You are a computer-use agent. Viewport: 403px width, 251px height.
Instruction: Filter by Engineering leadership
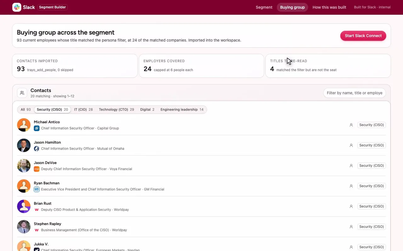click(182, 109)
